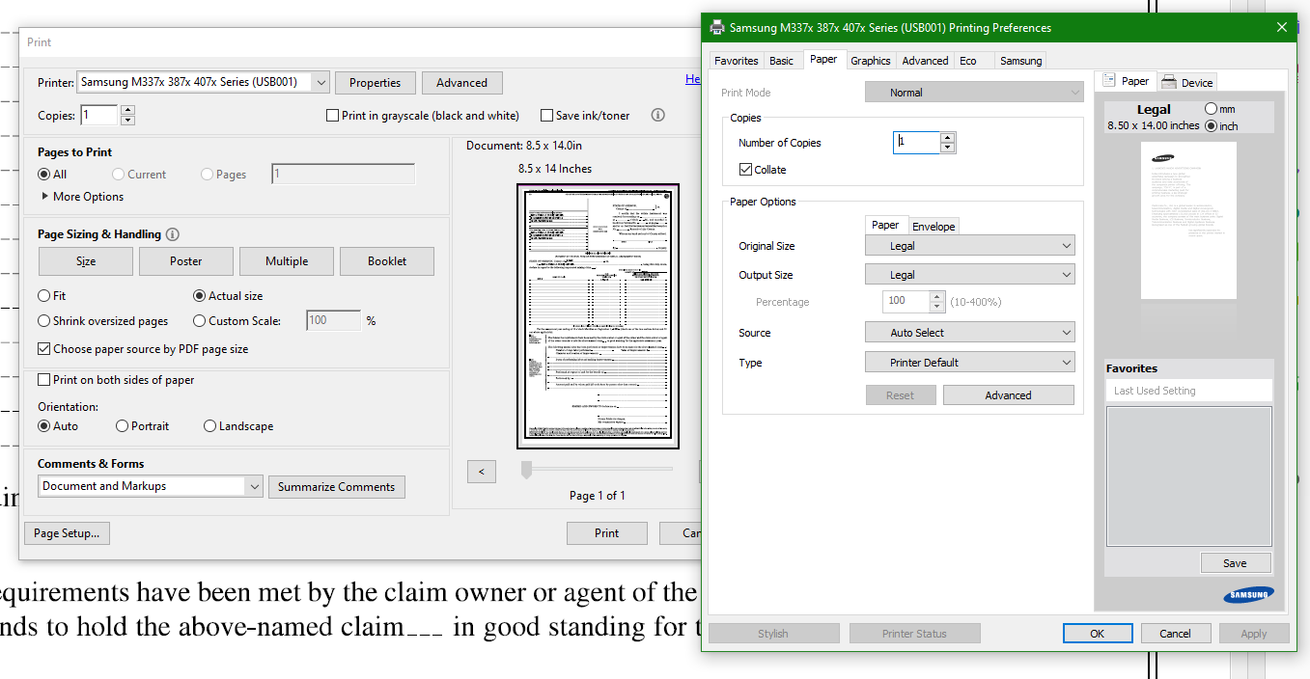The width and height of the screenshot is (1310, 679).
Task: Click the previous page arrow button
Action: point(481,472)
